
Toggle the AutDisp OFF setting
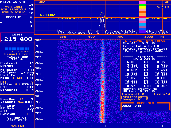(x=17, y=114)
